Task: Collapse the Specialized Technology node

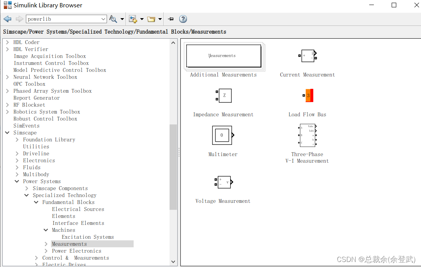Action: pyautogui.click(x=27, y=195)
